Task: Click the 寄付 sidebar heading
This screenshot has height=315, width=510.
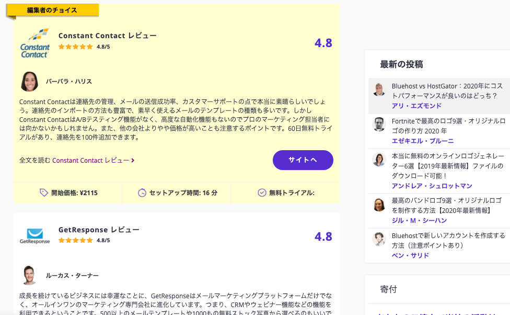Action: coord(388,289)
